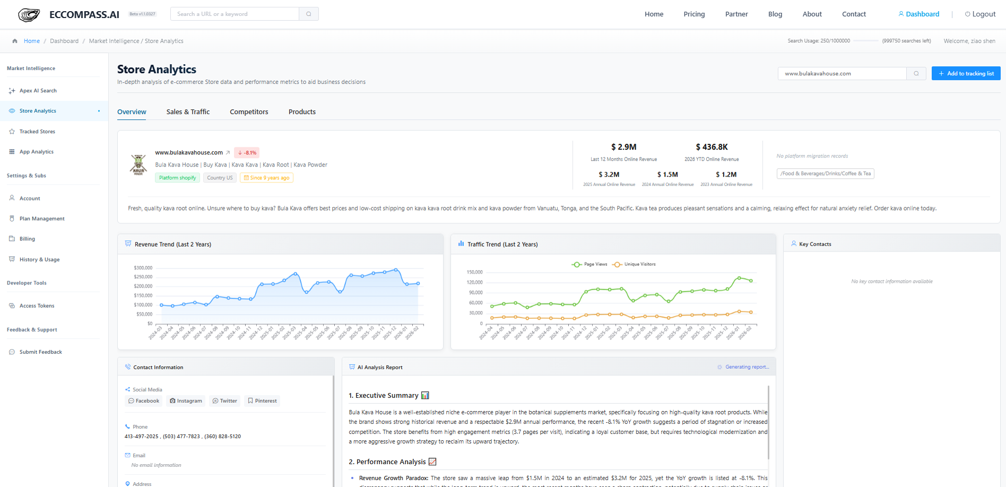Open About in top navigation

[x=812, y=14]
